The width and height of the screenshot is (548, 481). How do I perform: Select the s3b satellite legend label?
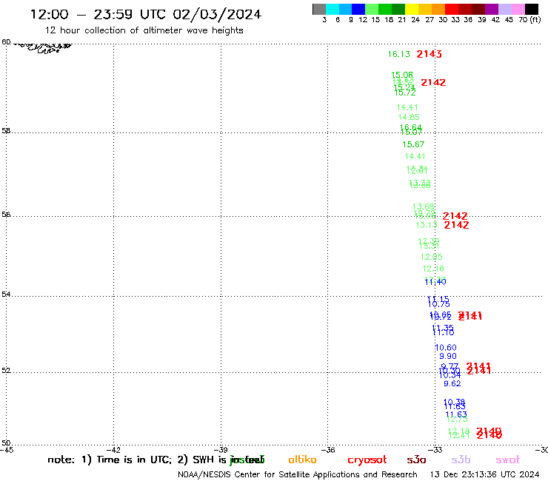461,460
